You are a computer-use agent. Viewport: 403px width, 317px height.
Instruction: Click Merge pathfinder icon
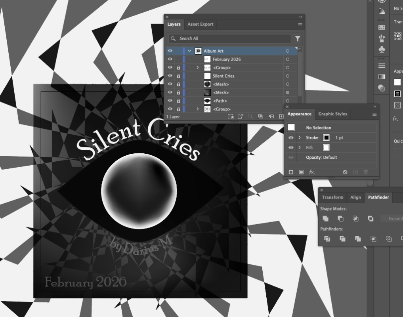tap(358, 239)
